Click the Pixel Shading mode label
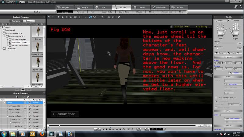The image size is (244, 137). click(202, 27)
